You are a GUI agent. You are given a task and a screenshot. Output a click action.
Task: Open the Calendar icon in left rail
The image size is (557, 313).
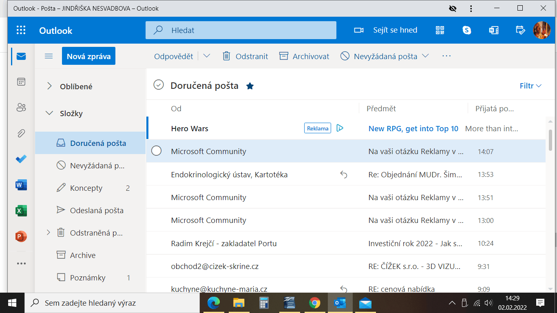(x=21, y=82)
